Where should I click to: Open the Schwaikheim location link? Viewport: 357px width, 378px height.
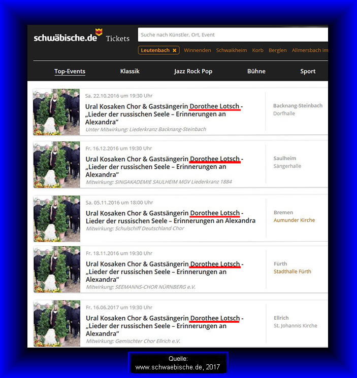click(x=232, y=50)
